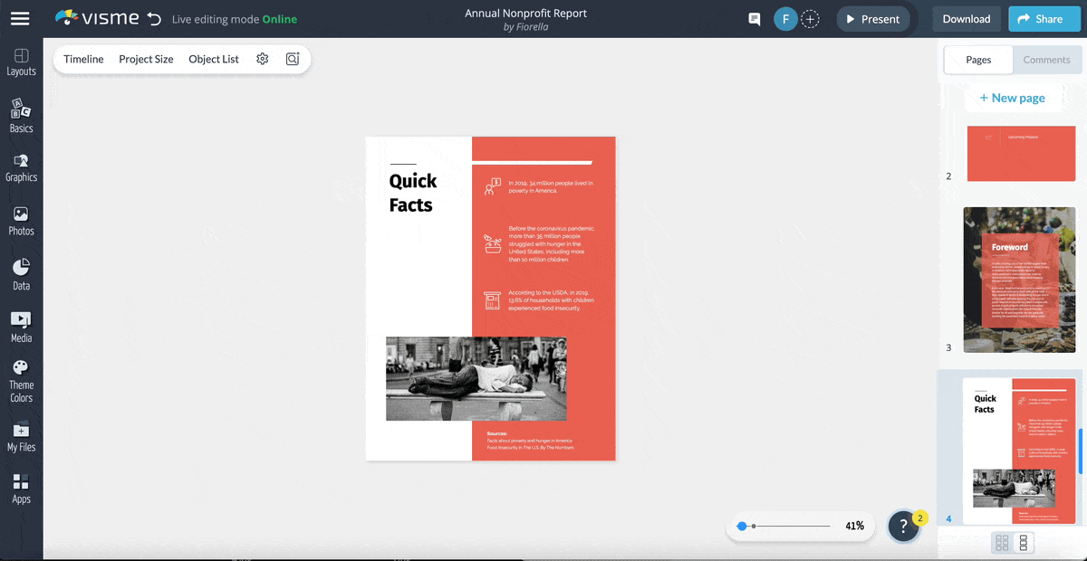Switch to the Comments tab

[1047, 60]
